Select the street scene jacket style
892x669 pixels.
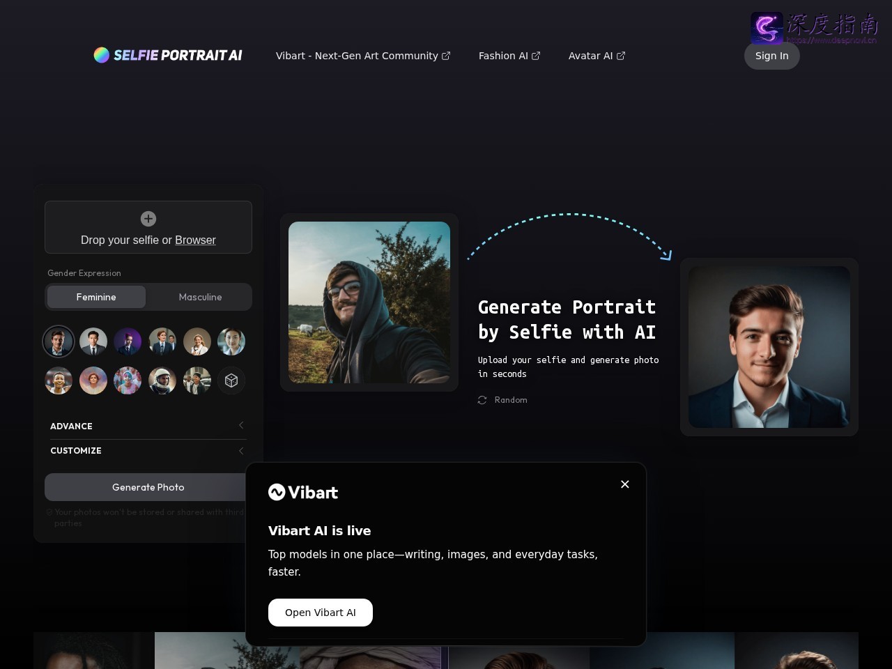click(x=197, y=380)
